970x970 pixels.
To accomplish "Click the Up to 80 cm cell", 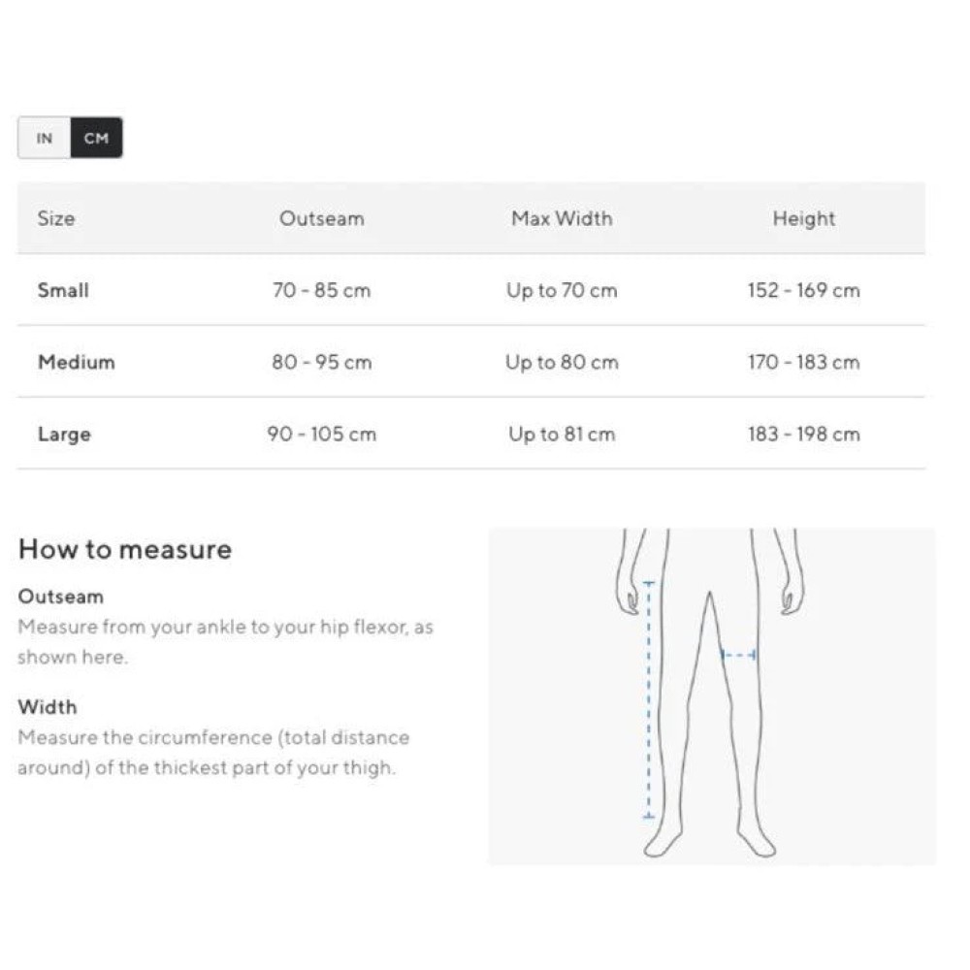I will [x=562, y=362].
